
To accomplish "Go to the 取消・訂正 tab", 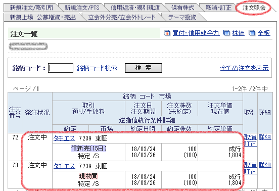I will [x=218, y=8].
